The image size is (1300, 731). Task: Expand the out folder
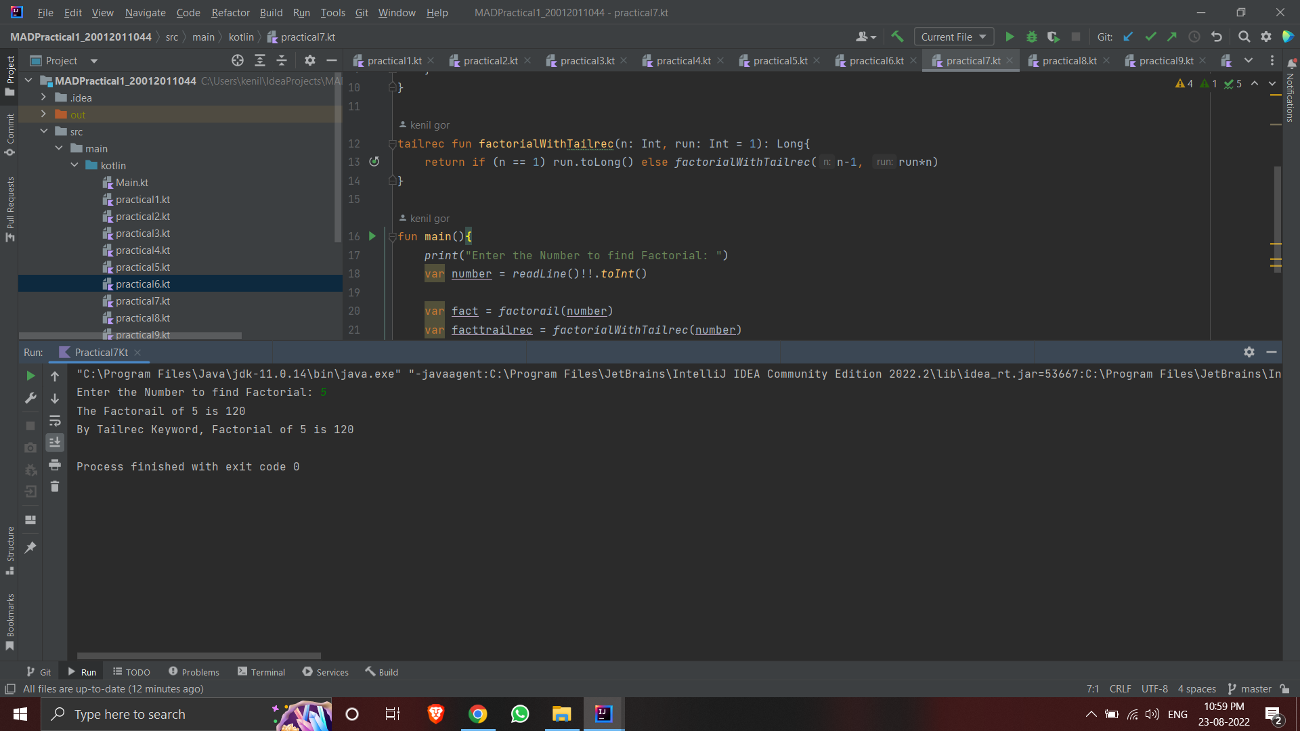(x=44, y=114)
